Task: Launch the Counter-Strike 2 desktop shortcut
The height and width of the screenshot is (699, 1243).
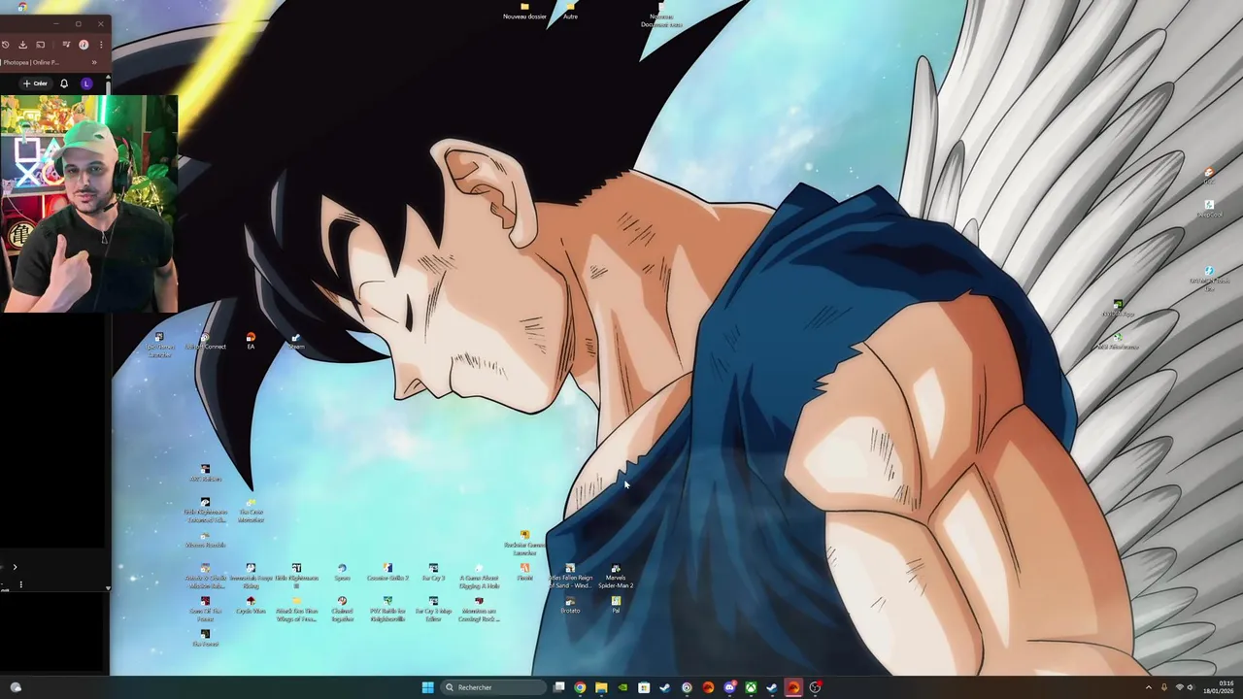Action: pyautogui.click(x=387, y=573)
